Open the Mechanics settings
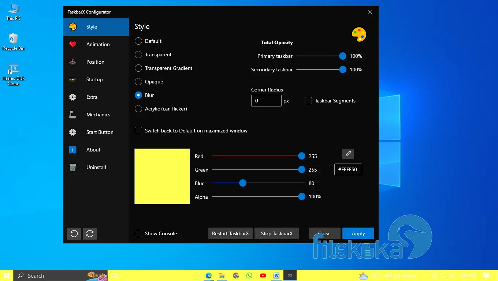This screenshot has width=498, height=281. tap(96, 115)
